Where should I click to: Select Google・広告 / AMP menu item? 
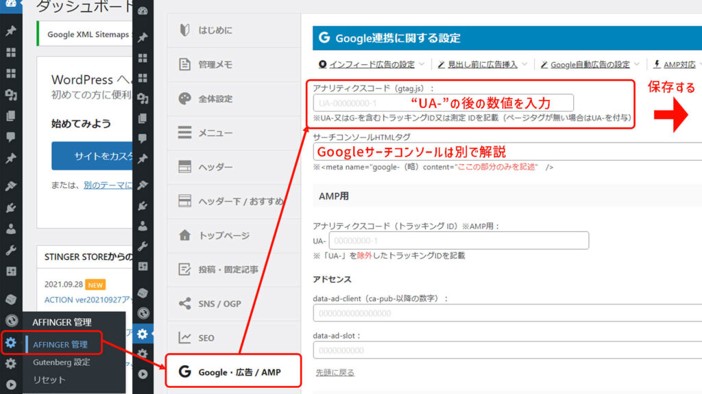point(233,371)
